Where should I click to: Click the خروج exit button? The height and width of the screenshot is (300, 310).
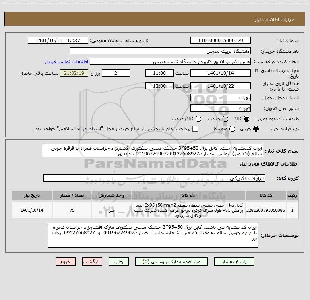click(66, 262)
